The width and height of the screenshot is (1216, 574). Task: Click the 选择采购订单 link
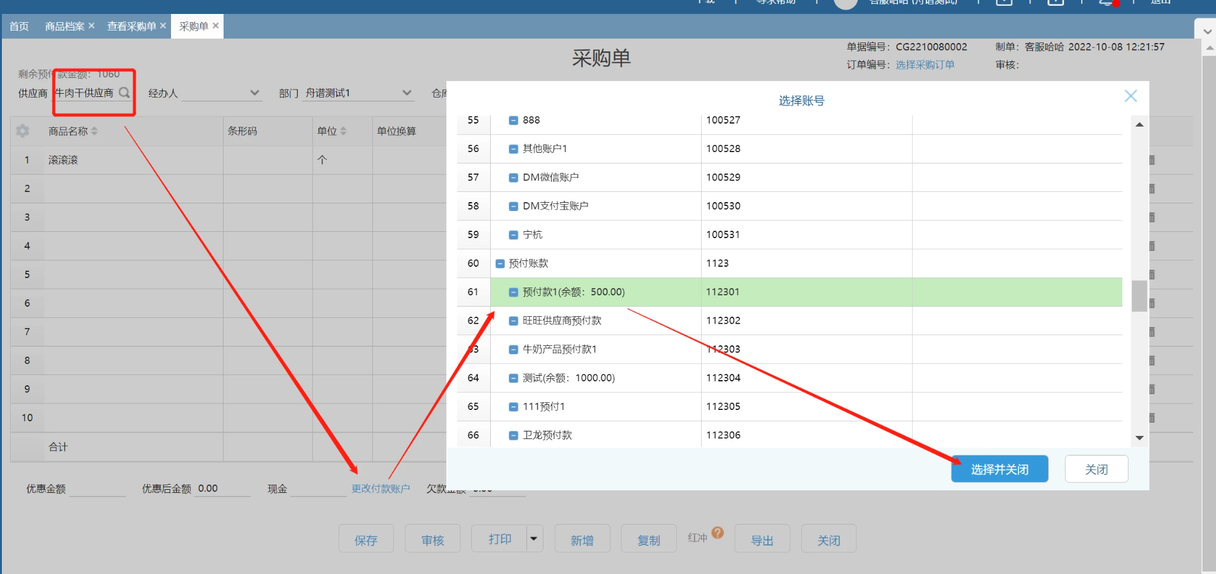click(925, 65)
